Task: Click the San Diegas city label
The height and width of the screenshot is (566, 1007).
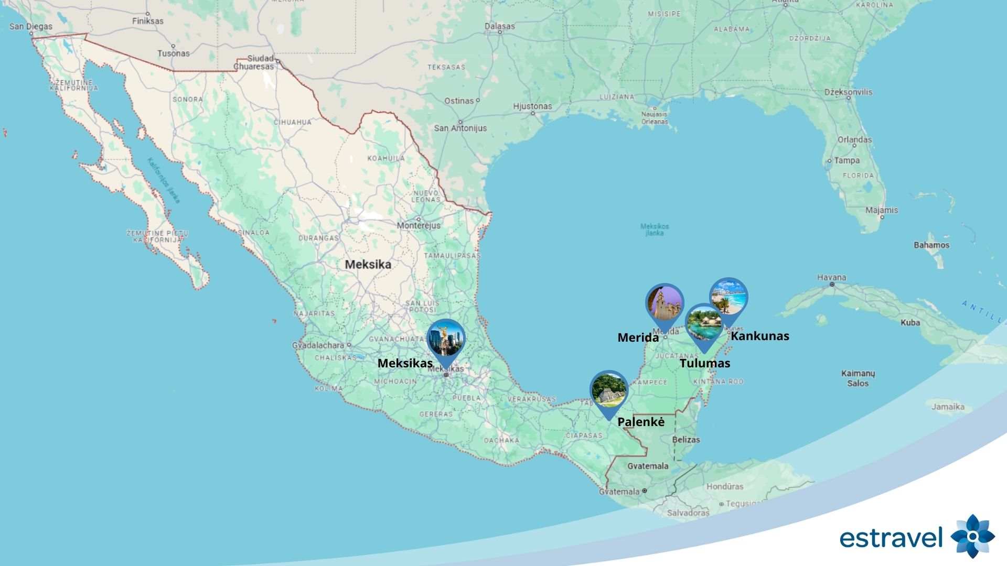Action: pyautogui.click(x=31, y=26)
